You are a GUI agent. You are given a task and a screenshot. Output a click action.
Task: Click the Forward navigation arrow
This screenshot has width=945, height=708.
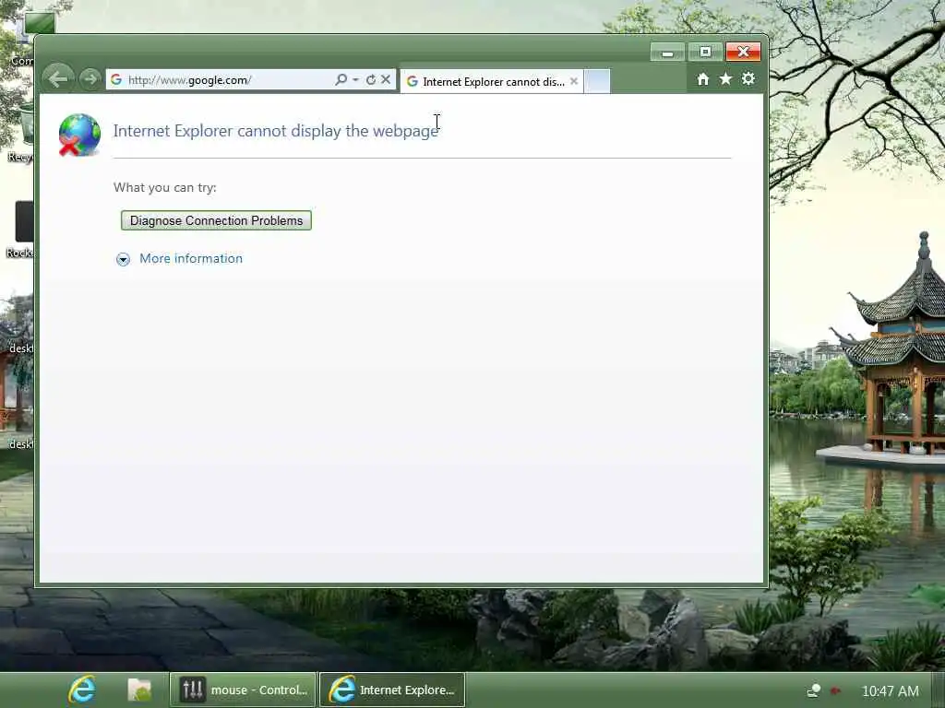[x=90, y=79]
